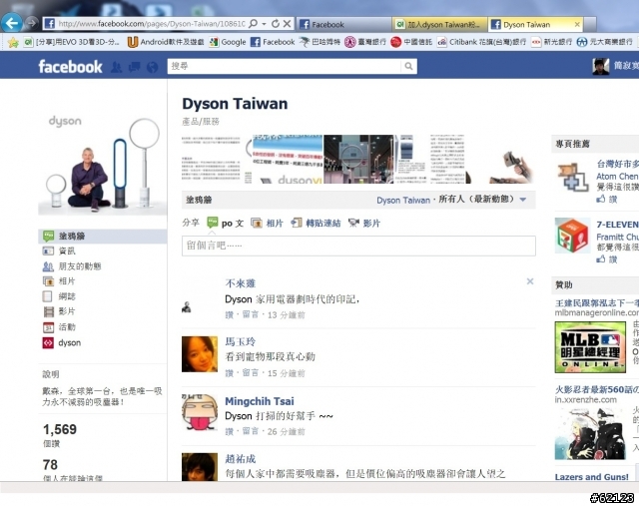Viewport: 639px width, 506px height.
Task: Click the 影片 share option
Action: (364, 224)
